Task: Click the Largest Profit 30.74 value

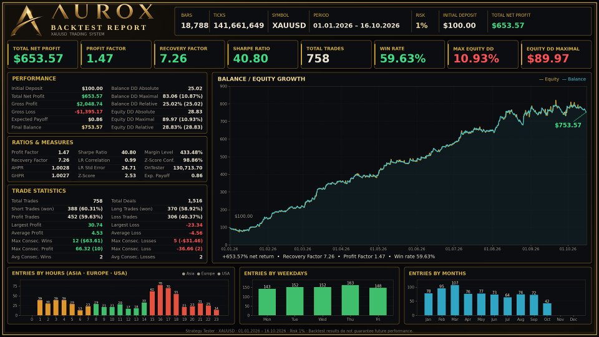Action: pos(95,225)
